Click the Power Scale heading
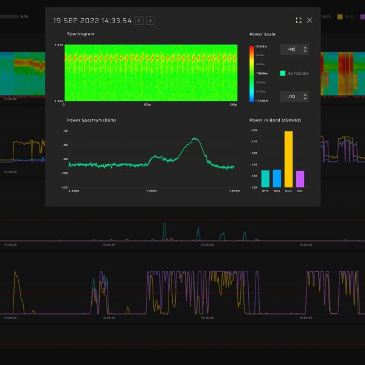The height and width of the screenshot is (365, 365). 262,34
